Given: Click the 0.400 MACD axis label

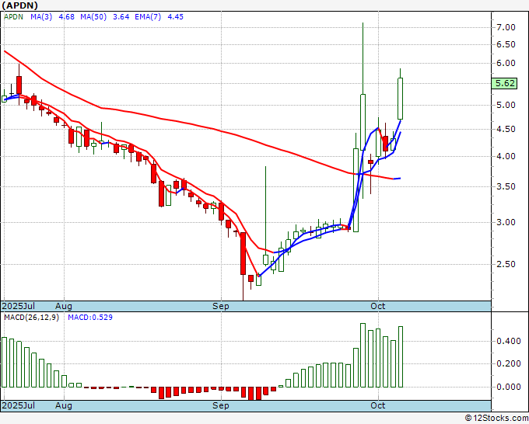Looking at the screenshot, I should (509, 341).
